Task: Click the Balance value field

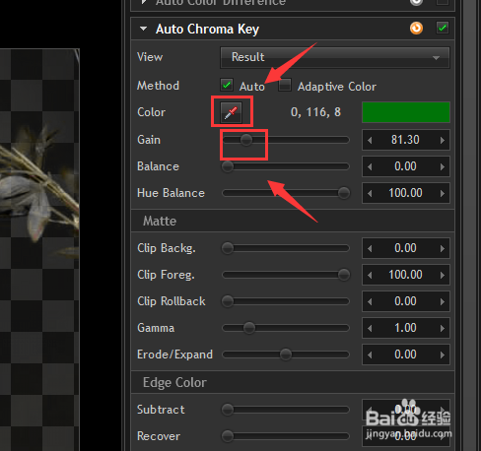Action: tap(406, 166)
